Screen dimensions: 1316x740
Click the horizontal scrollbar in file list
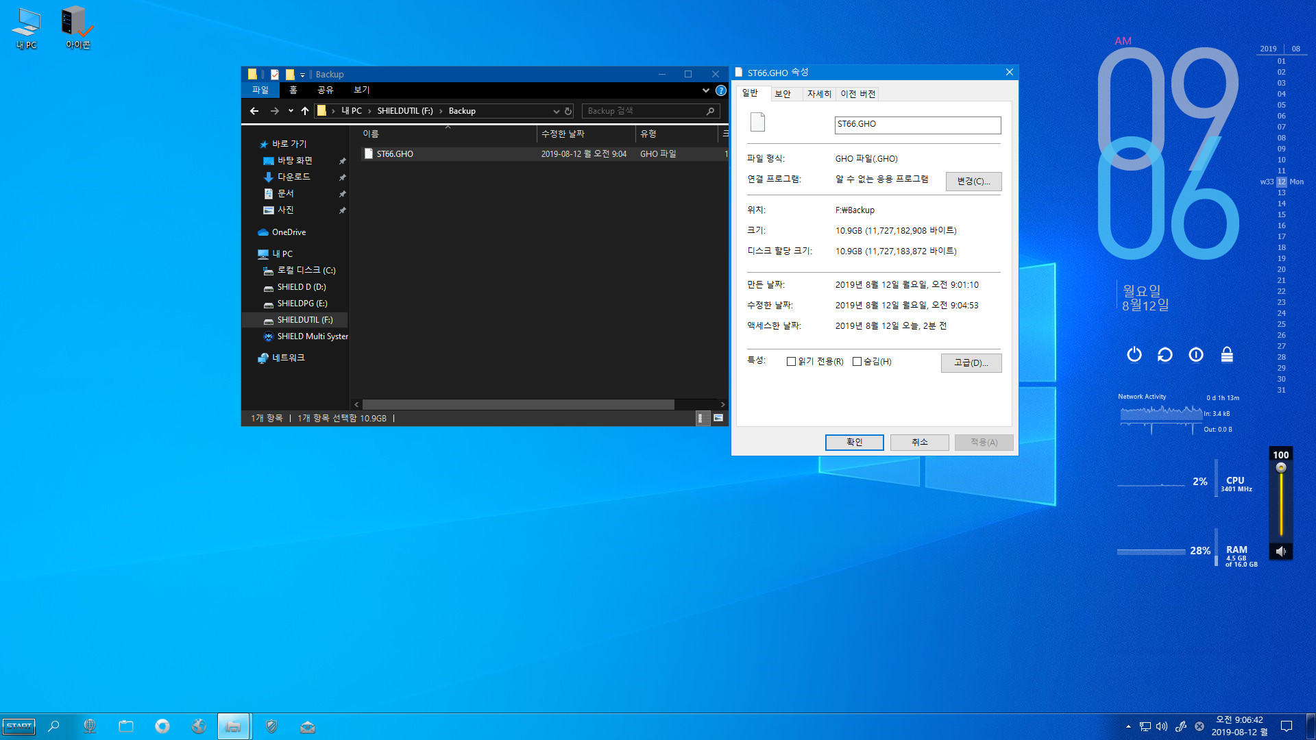point(517,405)
